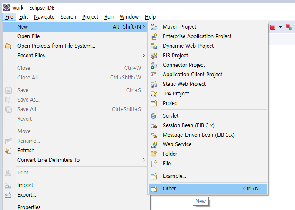Image resolution: width=295 pixels, height=210 pixels.
Task: Open the File menu
Action: coord(9,17)
